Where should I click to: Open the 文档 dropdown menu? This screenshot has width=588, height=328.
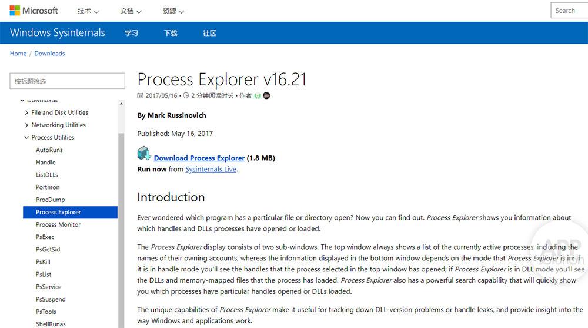pyautogui.click(x=131, y=11)
